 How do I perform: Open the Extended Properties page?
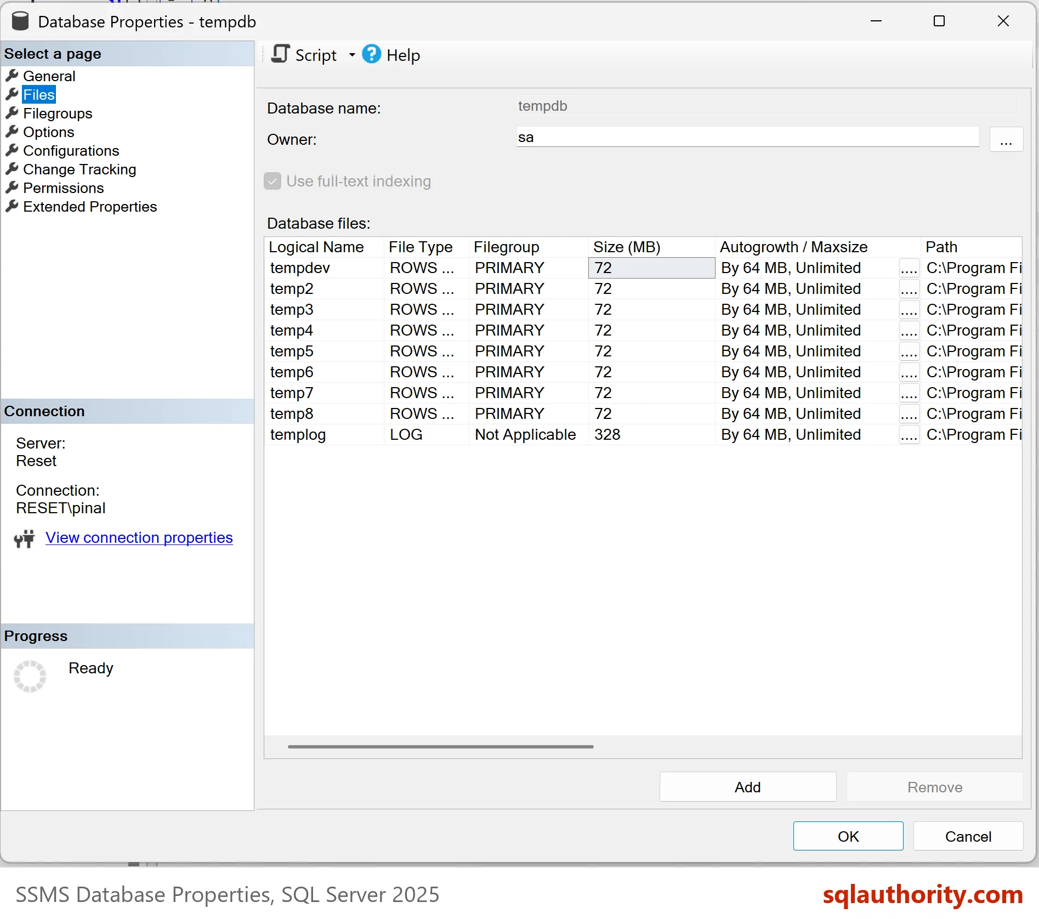[x=90, y=207]
